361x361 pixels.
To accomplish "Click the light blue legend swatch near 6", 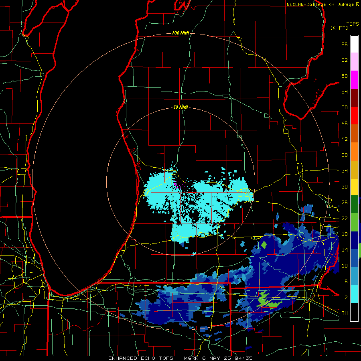I will pyautogui.click(x=354, y=276).
